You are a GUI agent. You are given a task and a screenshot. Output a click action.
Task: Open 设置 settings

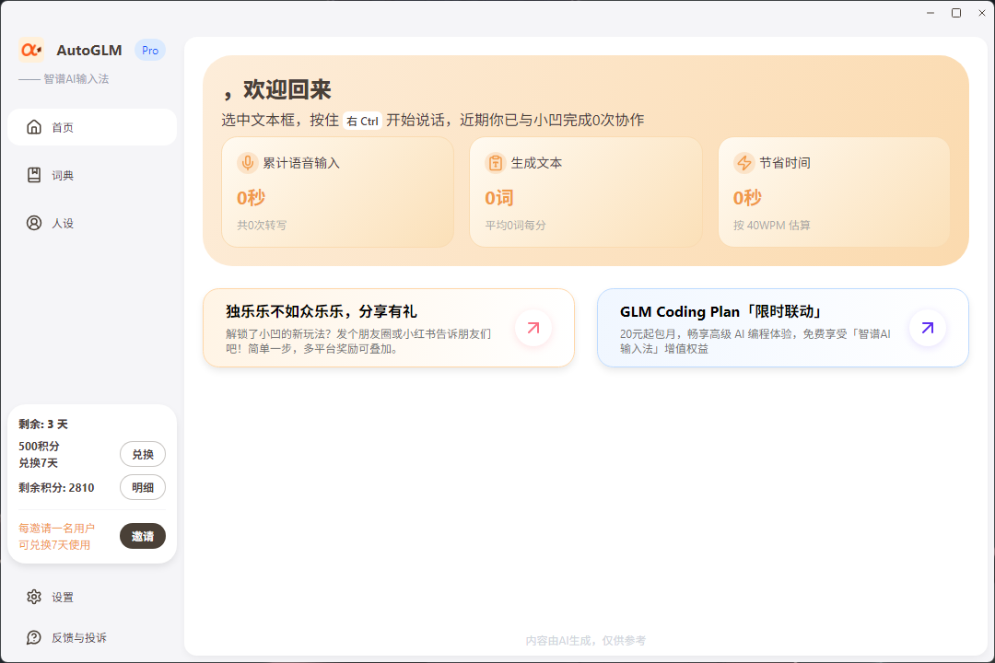point(92,597)
